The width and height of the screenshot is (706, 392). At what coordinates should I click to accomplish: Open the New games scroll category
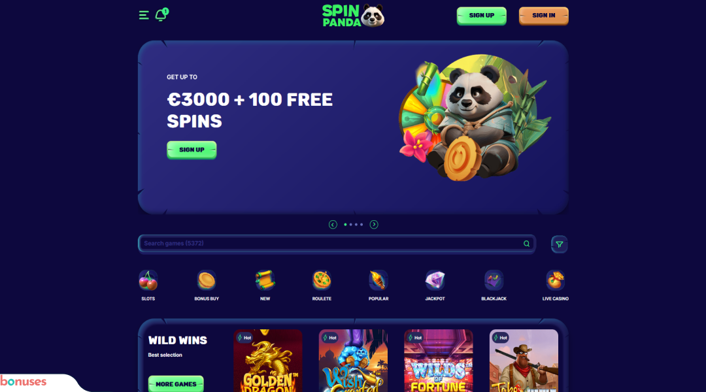pos(265,286)
